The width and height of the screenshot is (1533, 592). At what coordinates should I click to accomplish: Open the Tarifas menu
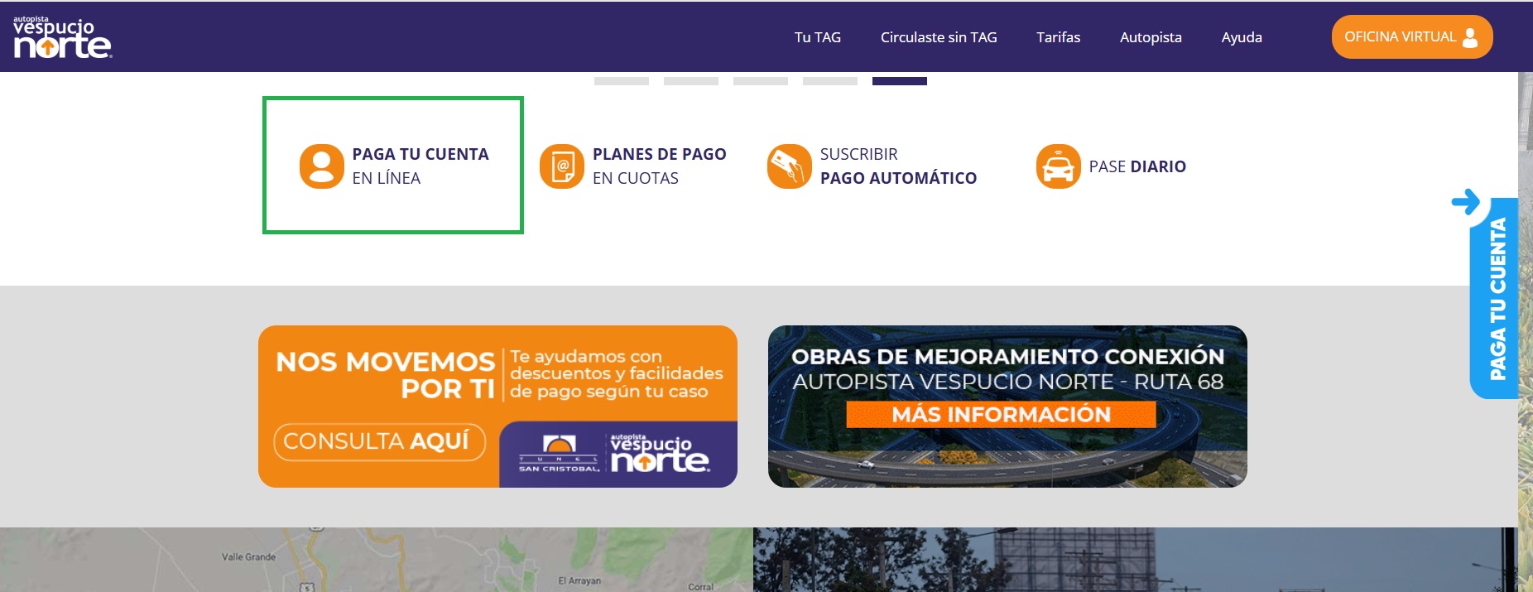tap(1058, 37)
